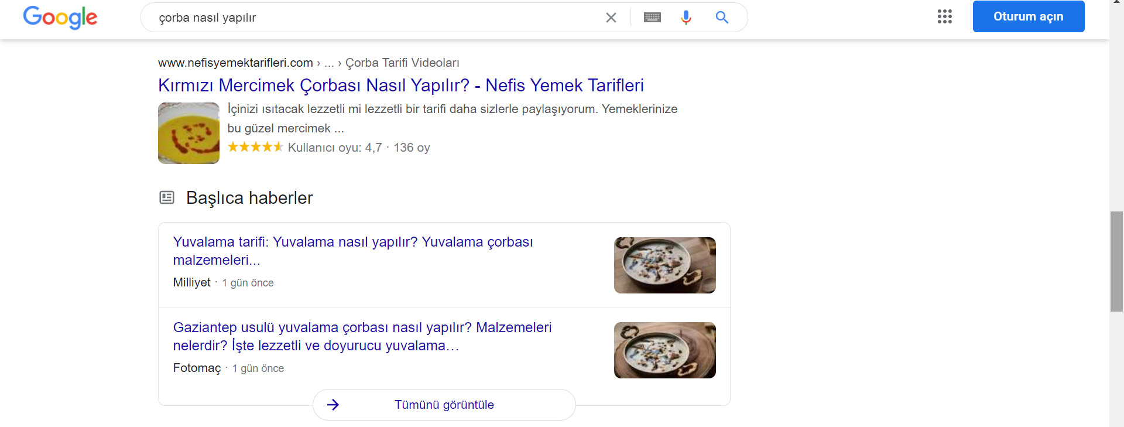This screenshot has height=427, width=1124.
Task: Open the Çorba Tarifi Videoları breadcrumb
Action: click(402, 63)
